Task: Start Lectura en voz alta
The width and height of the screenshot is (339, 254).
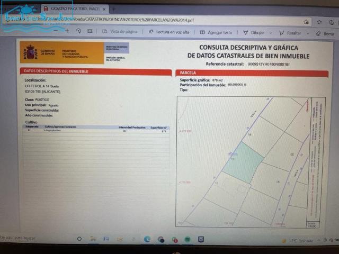Action: [x=168, y=32]
